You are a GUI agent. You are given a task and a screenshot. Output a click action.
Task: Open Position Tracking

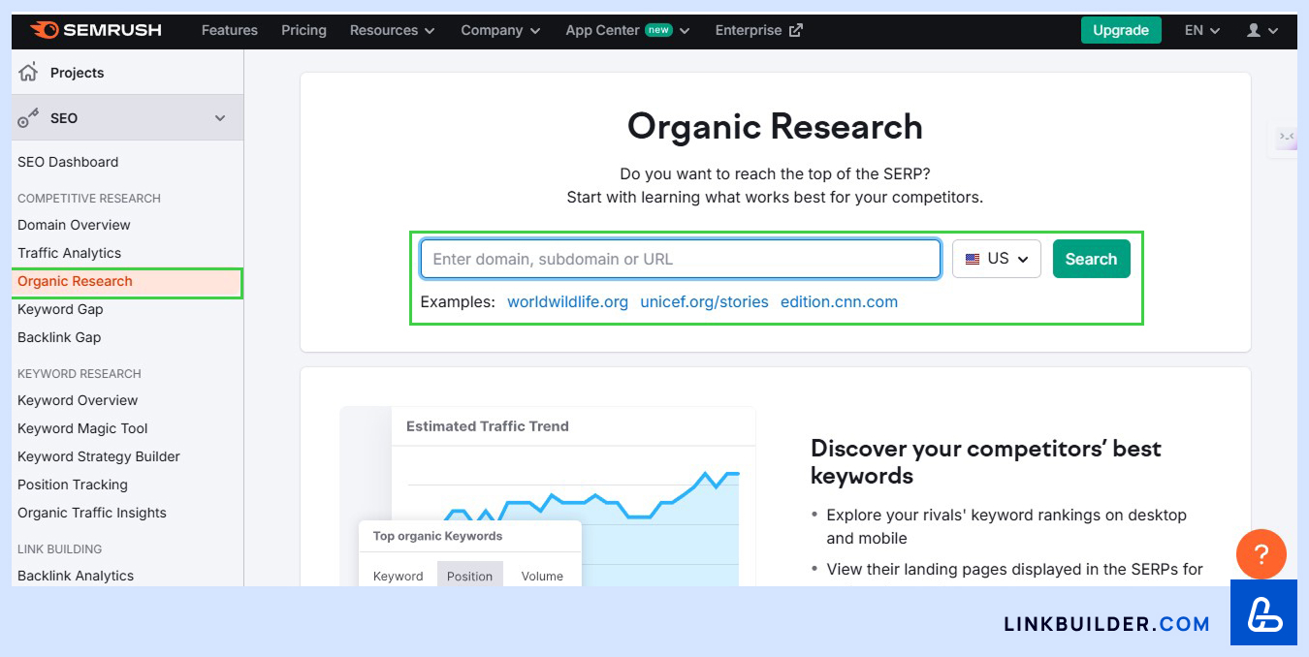[73, 485]
